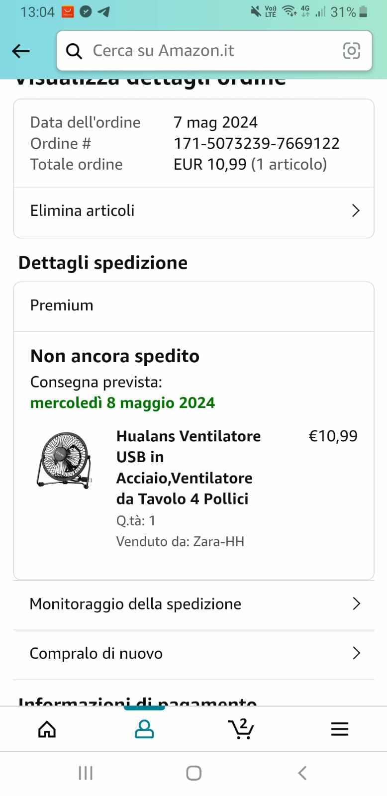Expand Elimina articoli chevron
The height and width of the screenshot is (796, 387).
pyautogui.click(x=356, y=210)
